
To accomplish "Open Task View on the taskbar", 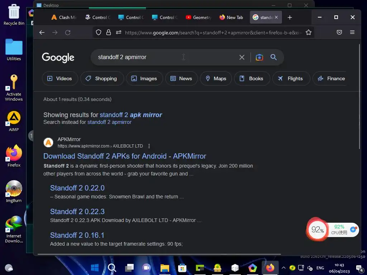I will click(129, 268).
